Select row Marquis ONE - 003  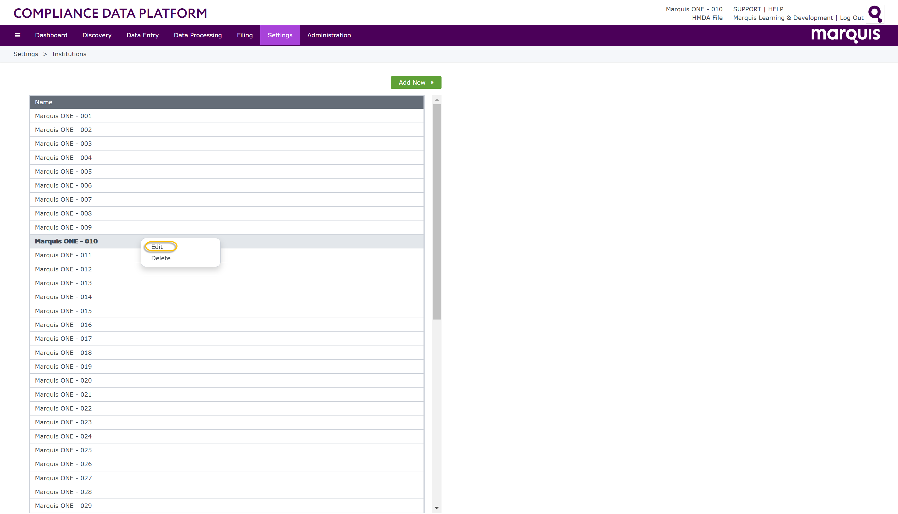click(227, 144)
